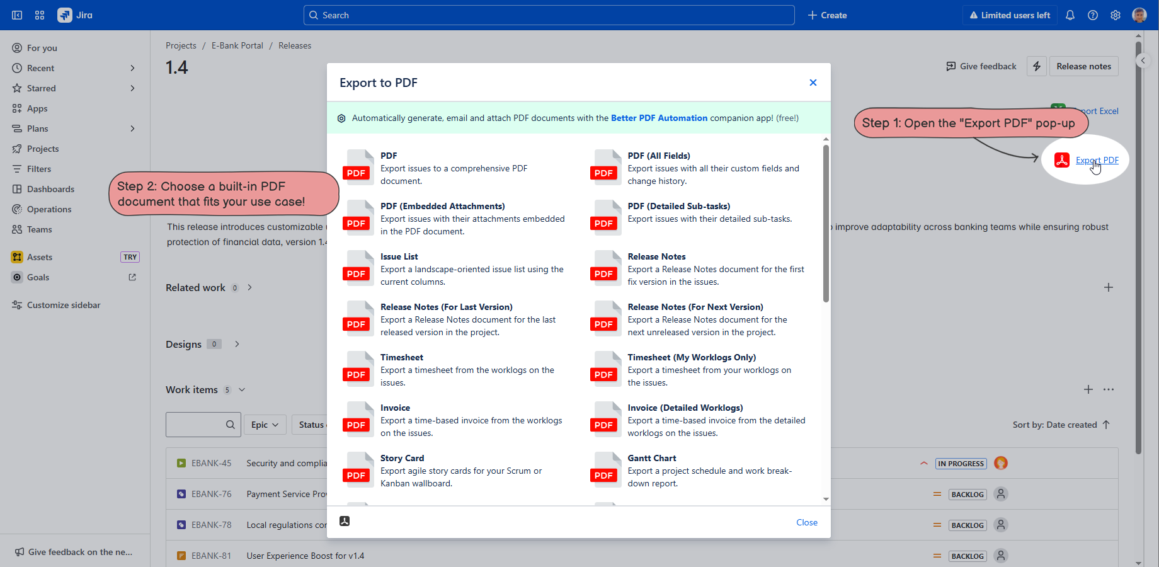Open notifications bell
1159x567 pixels.
(x=1070, y=15)
